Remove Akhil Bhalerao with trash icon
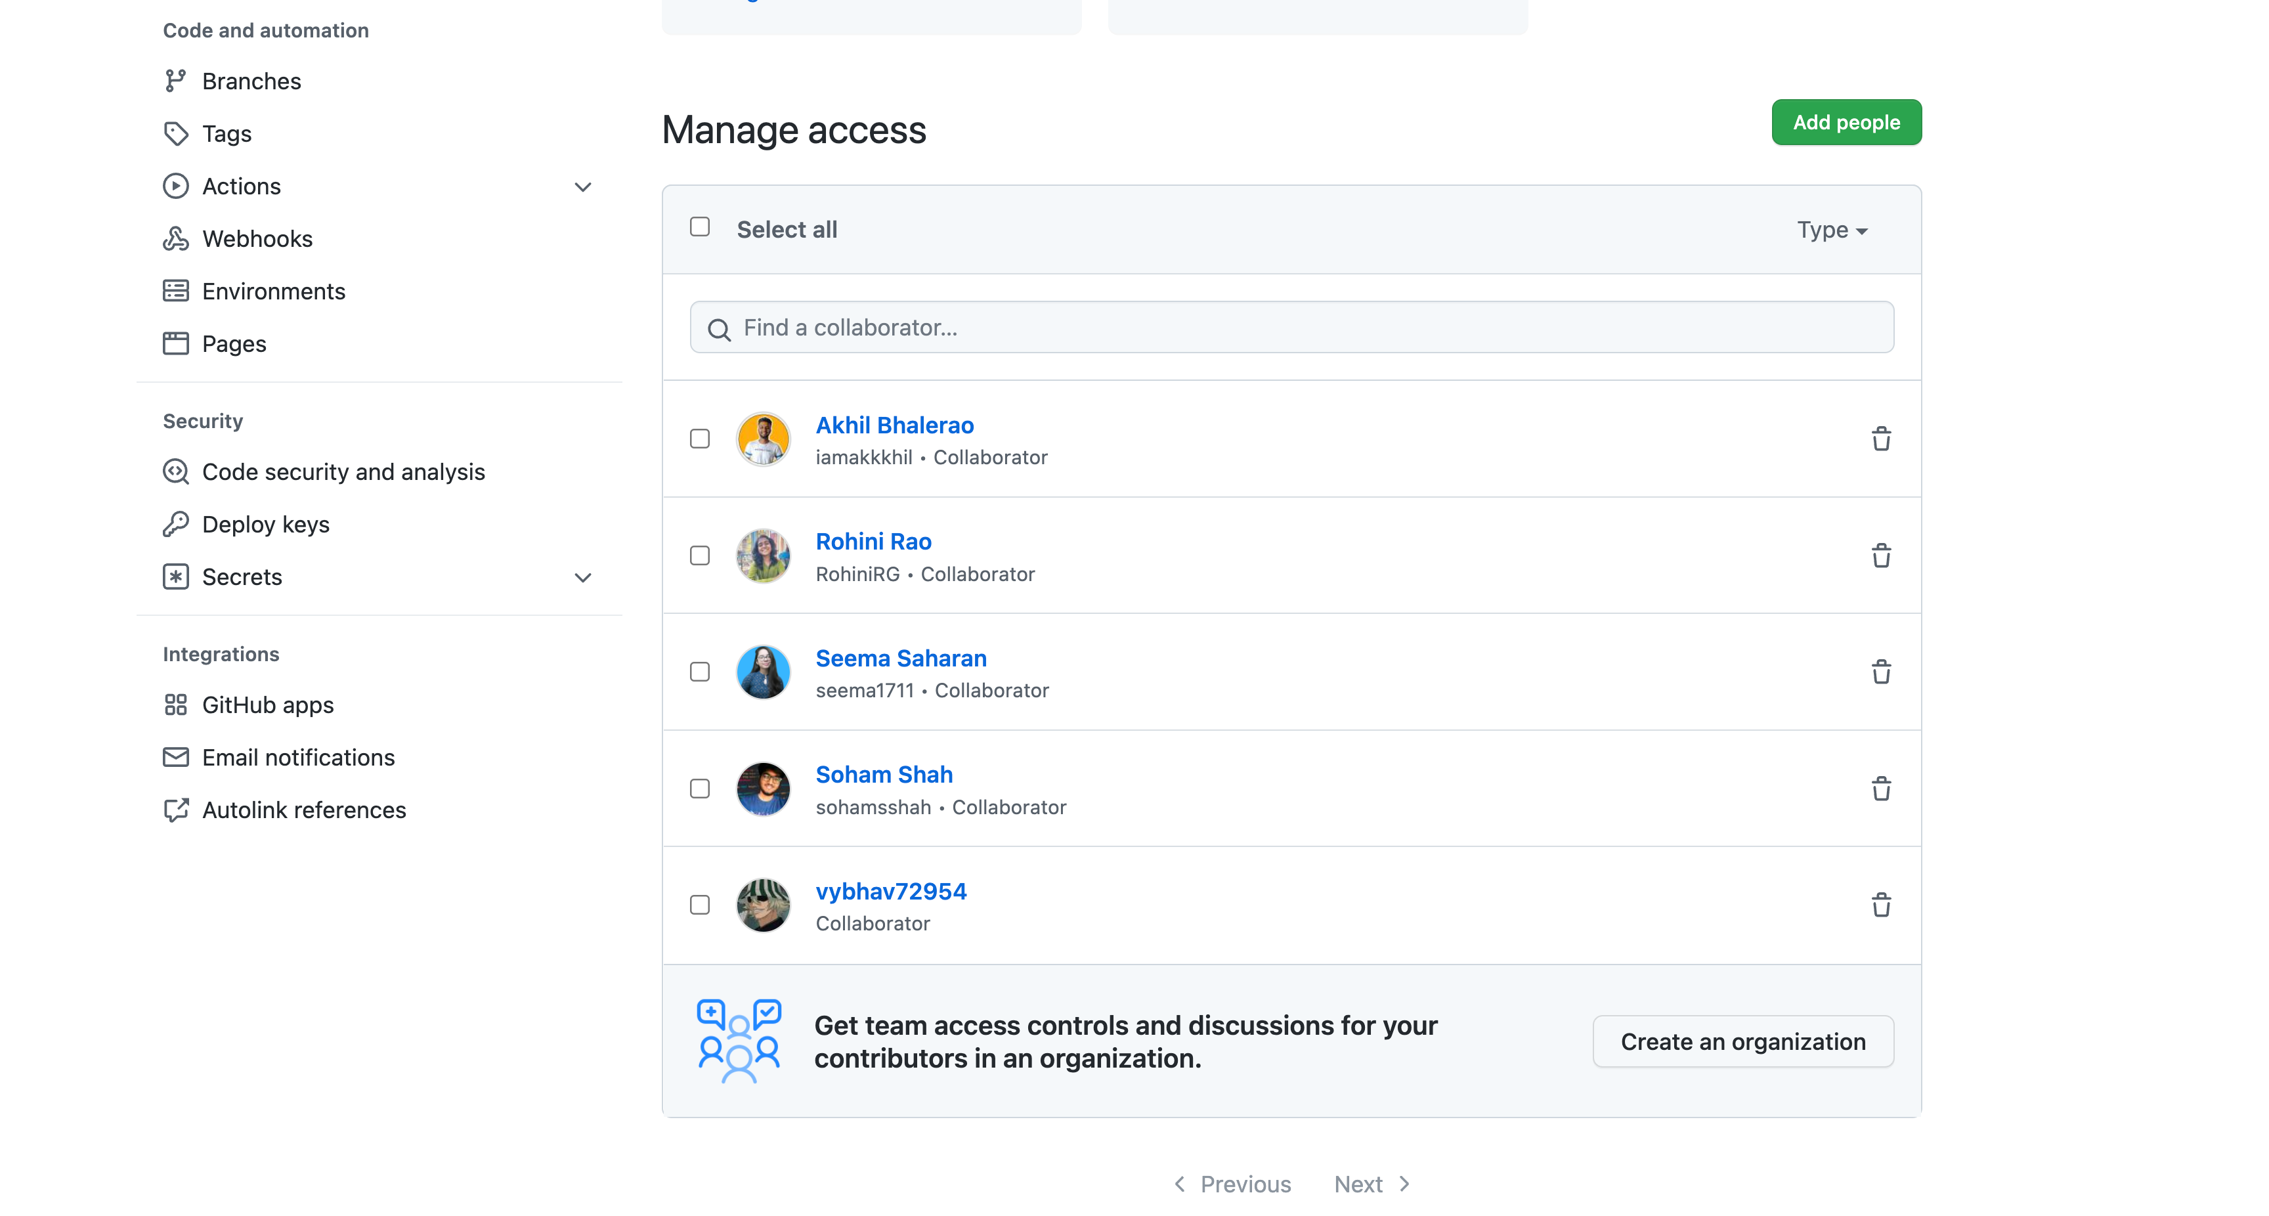The image size is (2269, 1216). [1880, 439]
